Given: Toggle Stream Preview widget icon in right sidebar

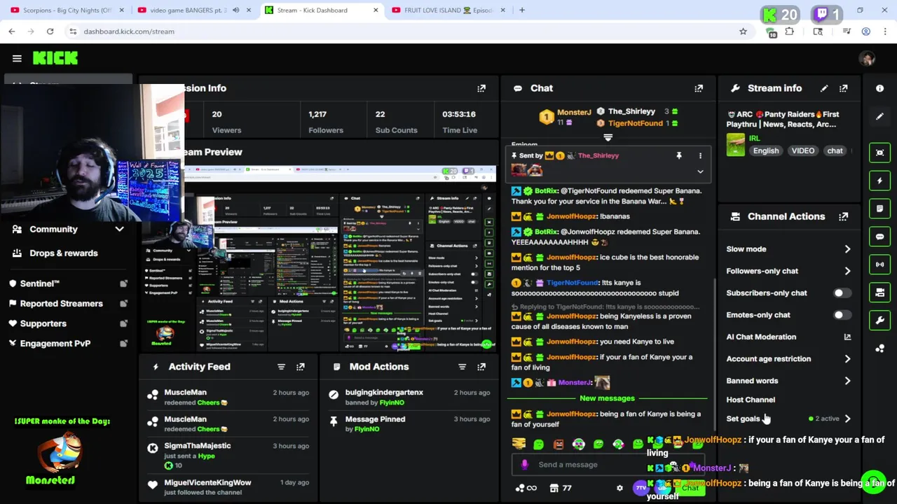Looking at the screenshot, I should [879, 153].
